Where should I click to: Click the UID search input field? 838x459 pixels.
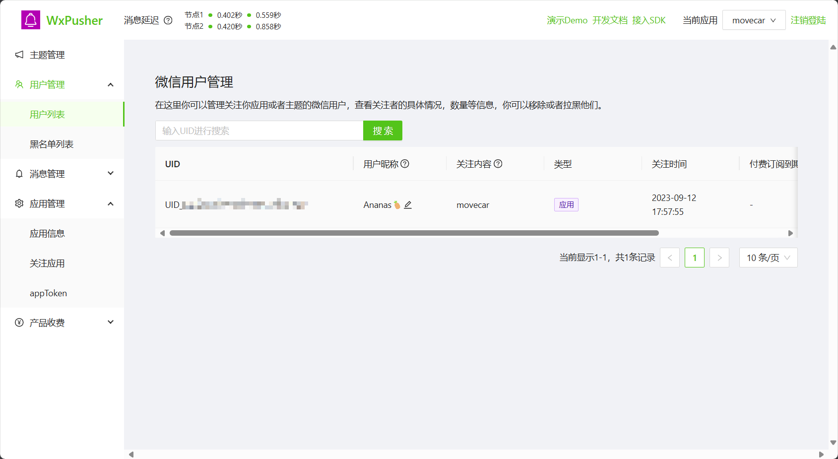pyautogui.click(x=259, y=131)
